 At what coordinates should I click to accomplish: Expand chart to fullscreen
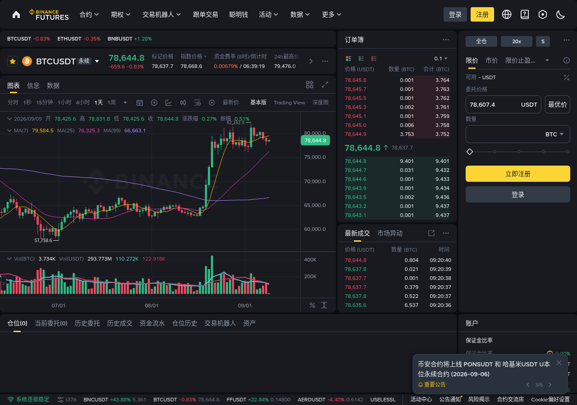[x=325, y=85]
